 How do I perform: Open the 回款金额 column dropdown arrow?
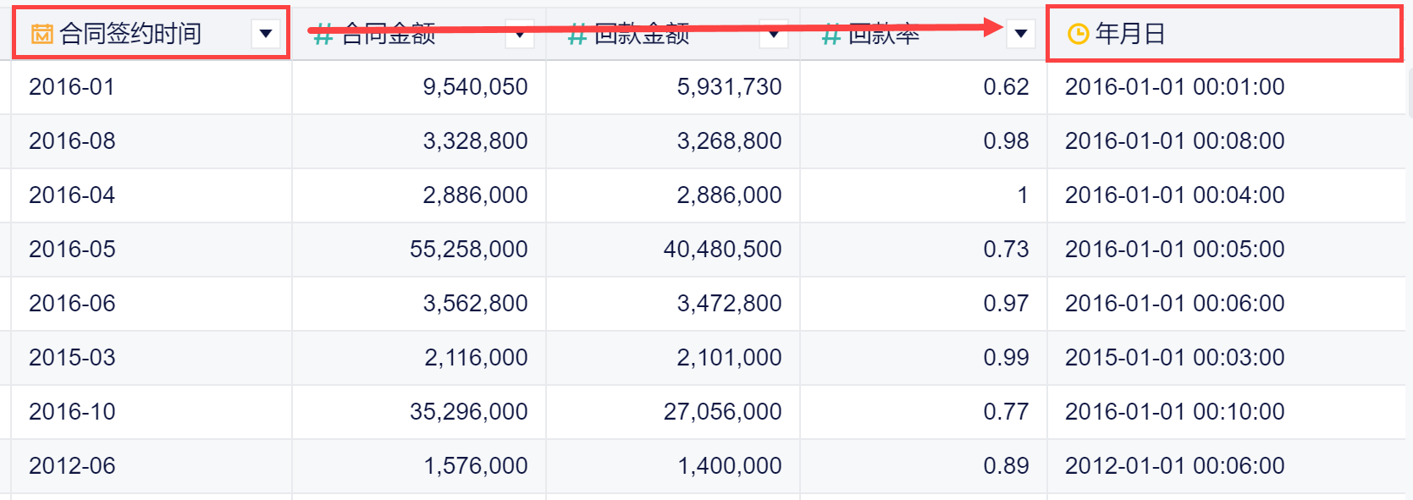(774, 35)
